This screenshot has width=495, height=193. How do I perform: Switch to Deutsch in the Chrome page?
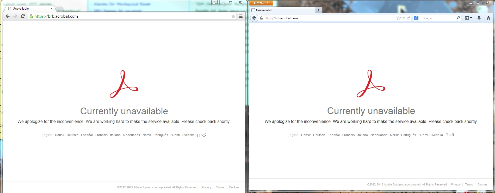(x=72, y=135)
